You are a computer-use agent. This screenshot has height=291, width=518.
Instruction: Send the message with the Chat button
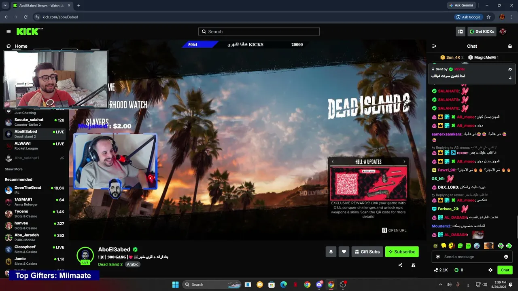click(505, 270)
